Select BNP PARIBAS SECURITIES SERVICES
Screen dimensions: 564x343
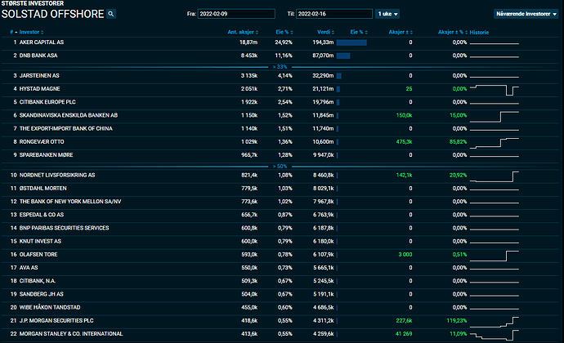pos(64,229)
